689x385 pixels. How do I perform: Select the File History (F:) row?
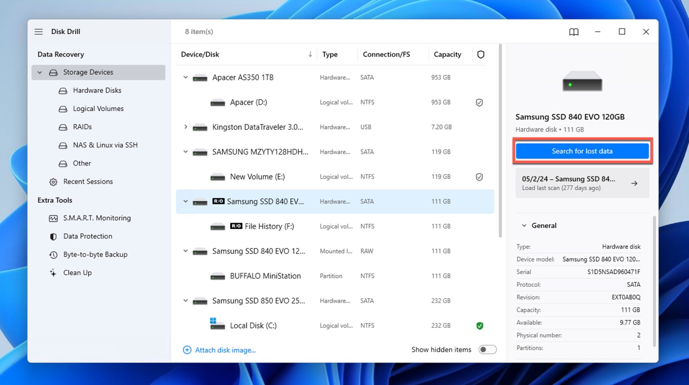335,226
